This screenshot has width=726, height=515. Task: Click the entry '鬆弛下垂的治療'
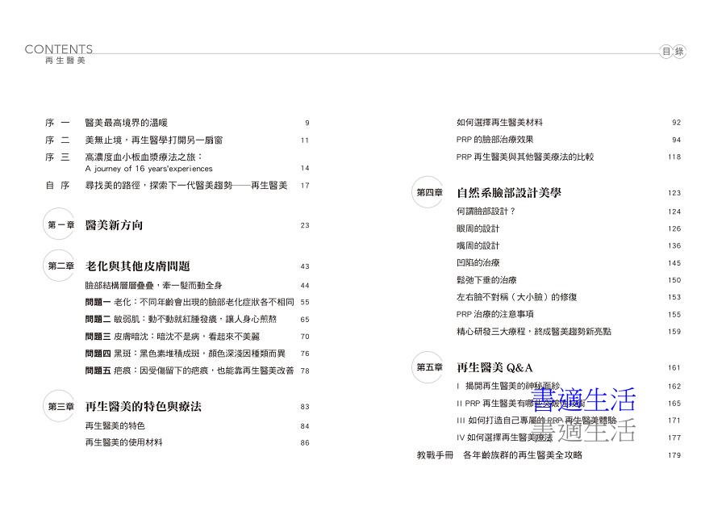486,280
